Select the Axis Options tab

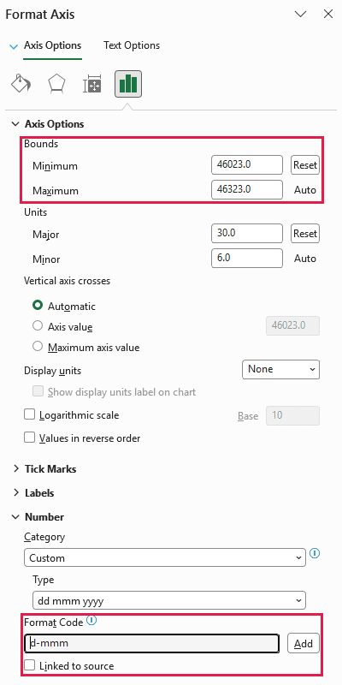point(52,45)
